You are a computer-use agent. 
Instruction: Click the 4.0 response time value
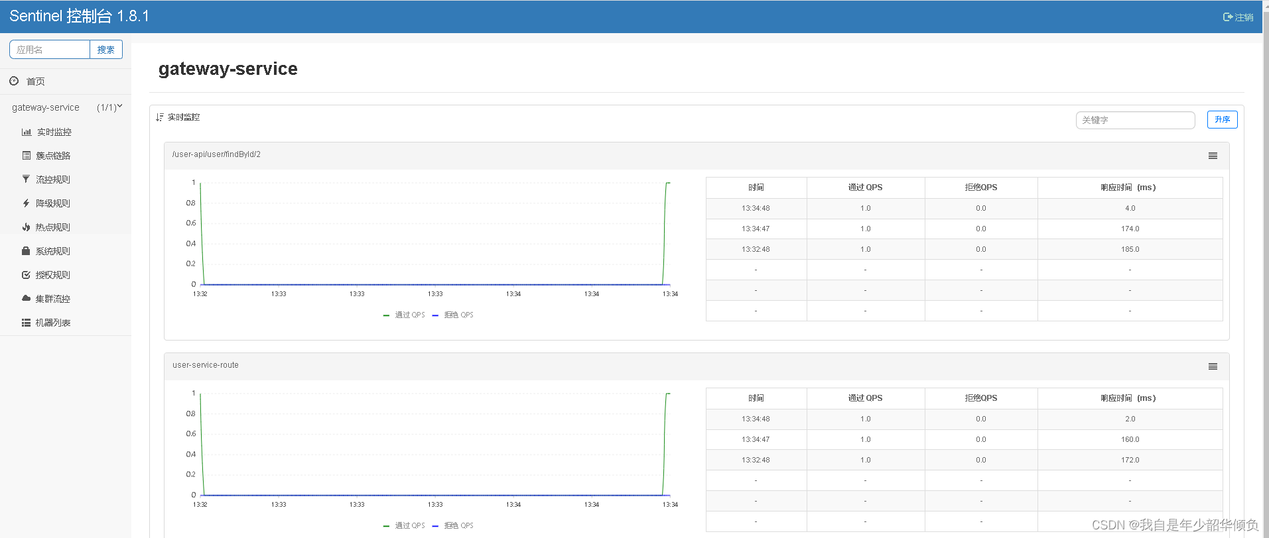coord(1130,208)
